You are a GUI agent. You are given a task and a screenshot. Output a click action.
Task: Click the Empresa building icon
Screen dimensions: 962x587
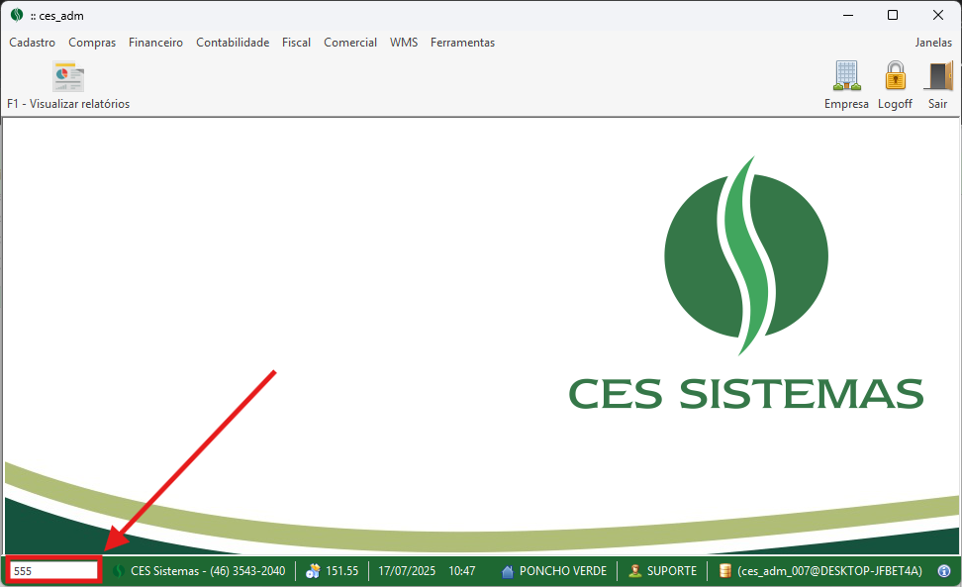coord(846,75)
